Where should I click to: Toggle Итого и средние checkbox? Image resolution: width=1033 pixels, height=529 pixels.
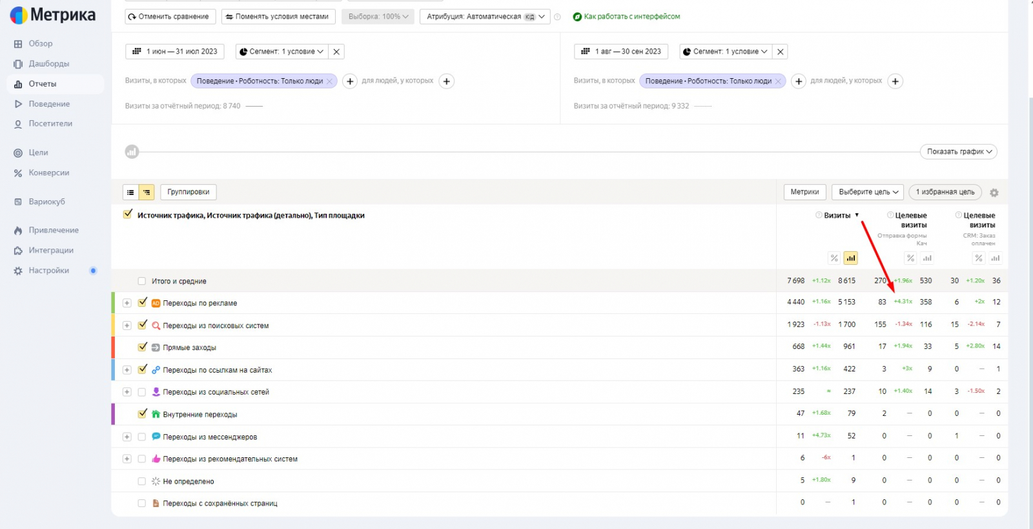tap(142, 281)
